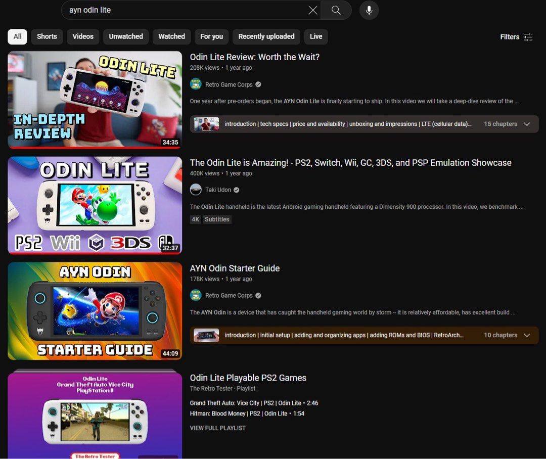Click verified badge beside Retro Game Corps on Odin Lite Review
Image resolution: width=546 pixels, height=459 pixels.
point(258,84)
